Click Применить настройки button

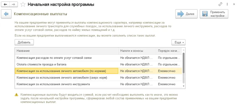pyautogui.click(x=214, y=14)
